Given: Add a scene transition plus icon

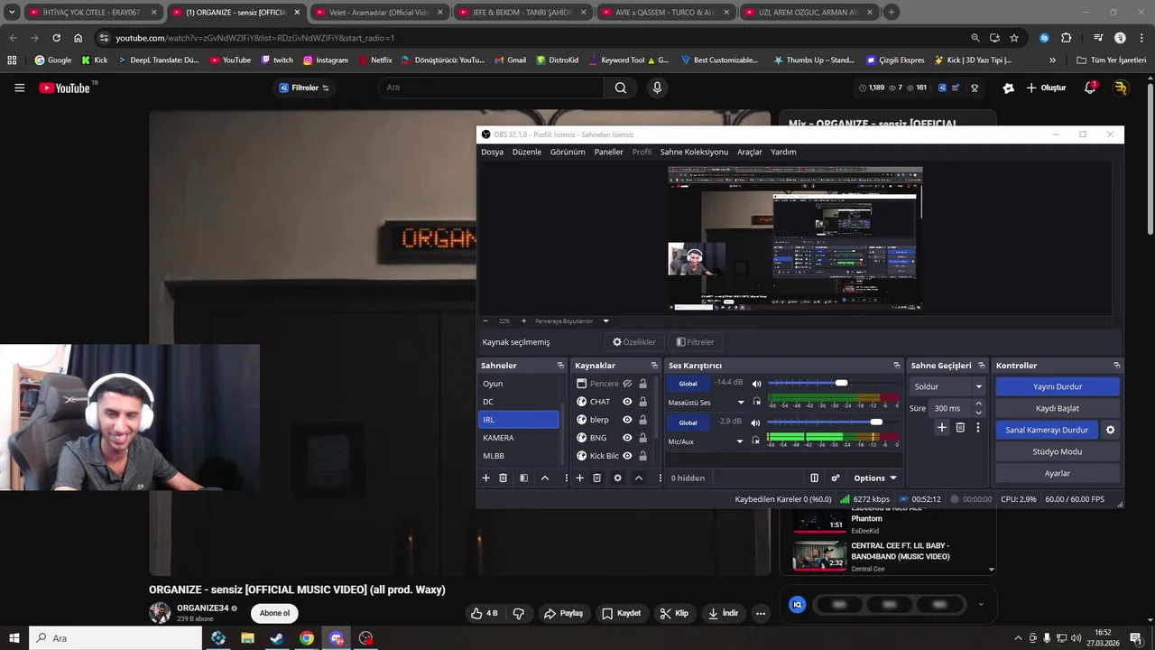Looking at the screenshot, I should pos(942,427).
